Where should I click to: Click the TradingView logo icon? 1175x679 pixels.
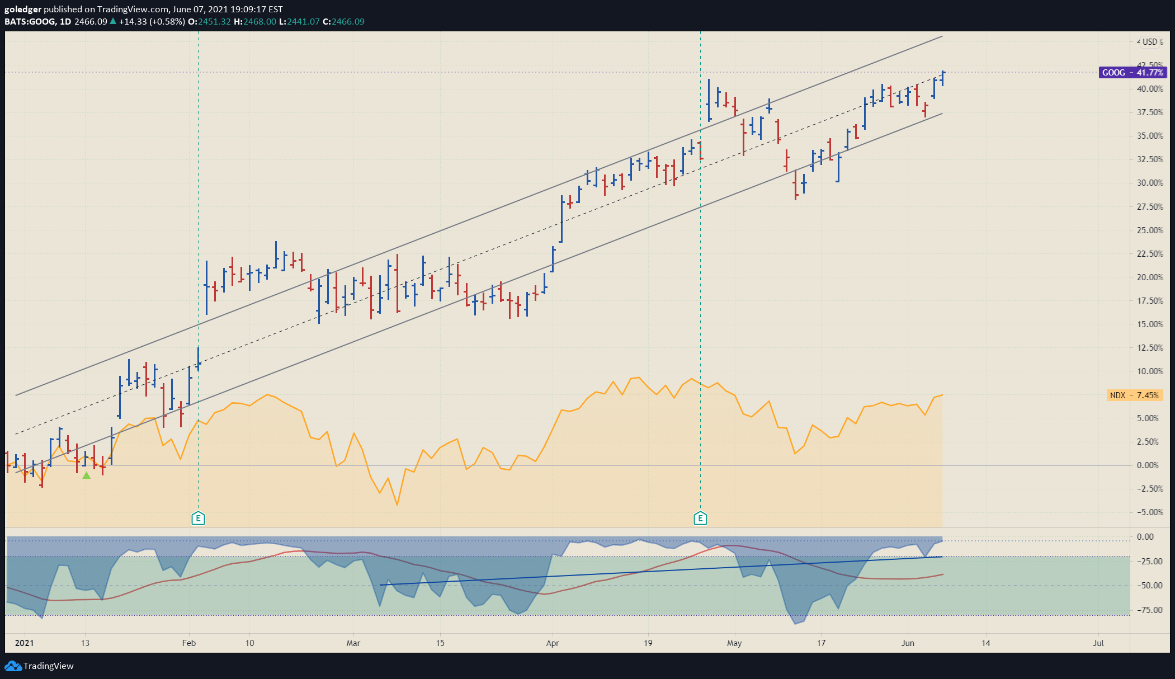point(13,666)
